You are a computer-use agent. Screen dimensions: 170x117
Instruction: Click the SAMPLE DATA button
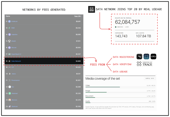coord(150,79)
